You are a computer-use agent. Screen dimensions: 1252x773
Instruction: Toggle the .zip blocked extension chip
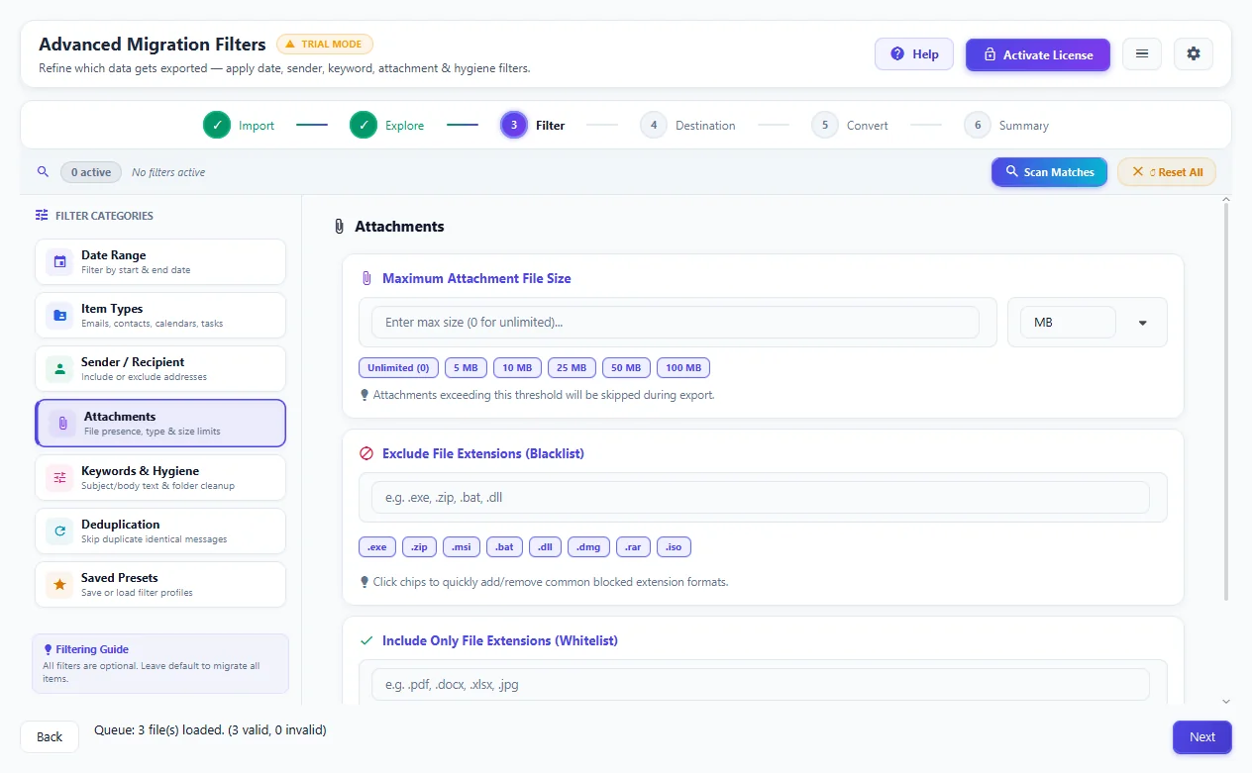click(420, 546)
